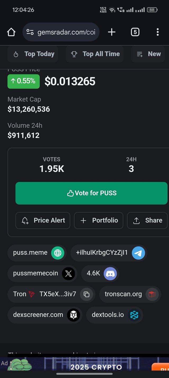
Task: Open the tab switcher showing 5 tabs
Action: click(135, 32)
